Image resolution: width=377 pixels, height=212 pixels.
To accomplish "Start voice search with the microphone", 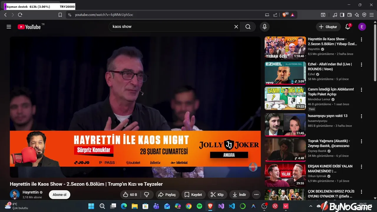I will point(264,27).
